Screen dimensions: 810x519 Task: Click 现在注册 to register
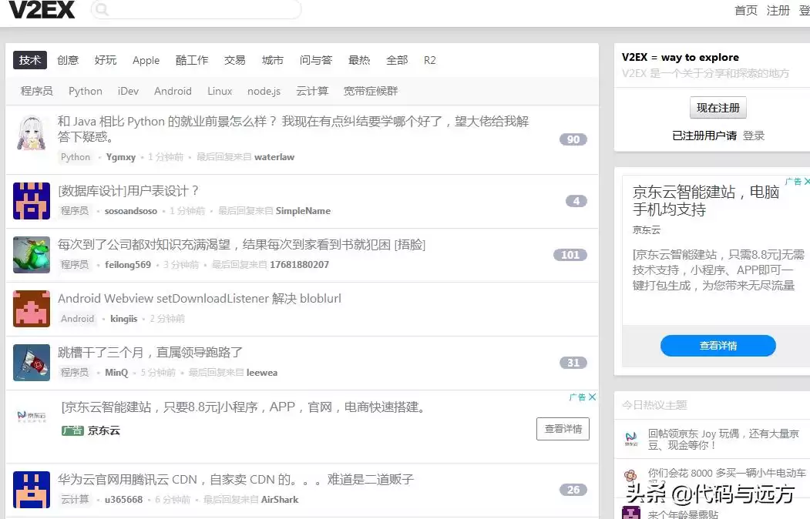point(718,107)
